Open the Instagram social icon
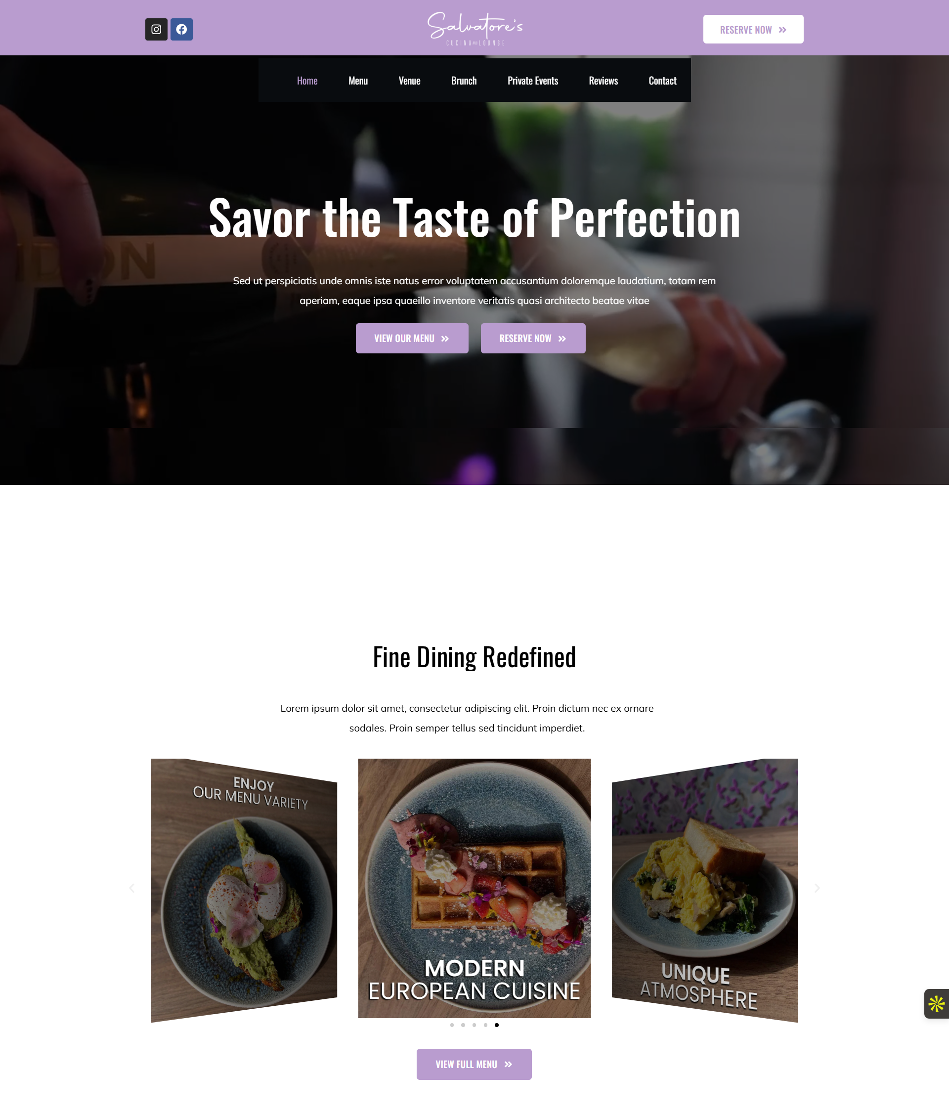The image size is (949, 1115). 156,29
